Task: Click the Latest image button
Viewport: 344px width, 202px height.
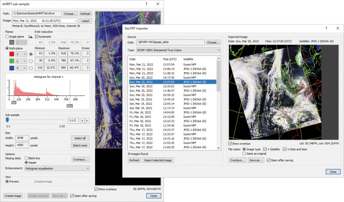Action: (85, 21)
